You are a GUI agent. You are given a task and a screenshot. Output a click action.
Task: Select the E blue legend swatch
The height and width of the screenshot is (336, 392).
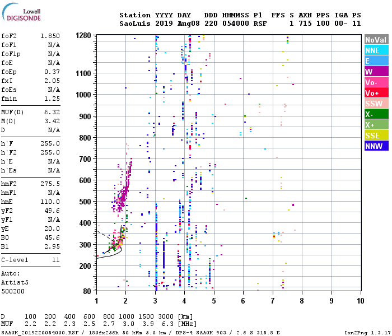[x=376, y=61]
